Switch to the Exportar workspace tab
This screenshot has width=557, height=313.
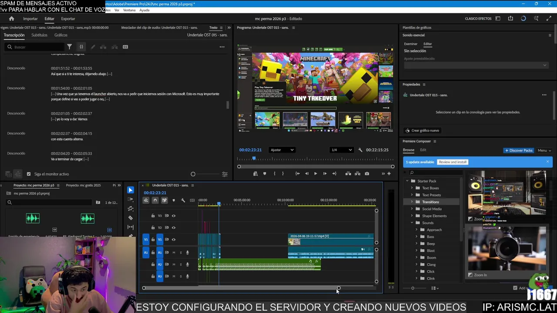(x=68, y=19)
